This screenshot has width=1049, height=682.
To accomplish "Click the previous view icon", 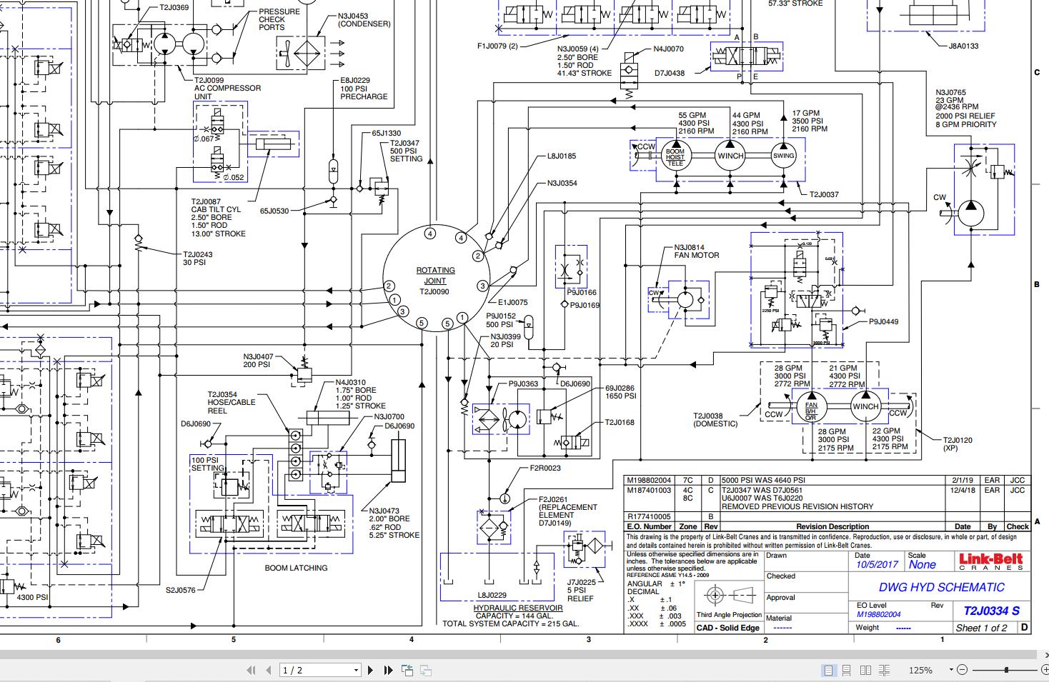I will click(407, 670).
